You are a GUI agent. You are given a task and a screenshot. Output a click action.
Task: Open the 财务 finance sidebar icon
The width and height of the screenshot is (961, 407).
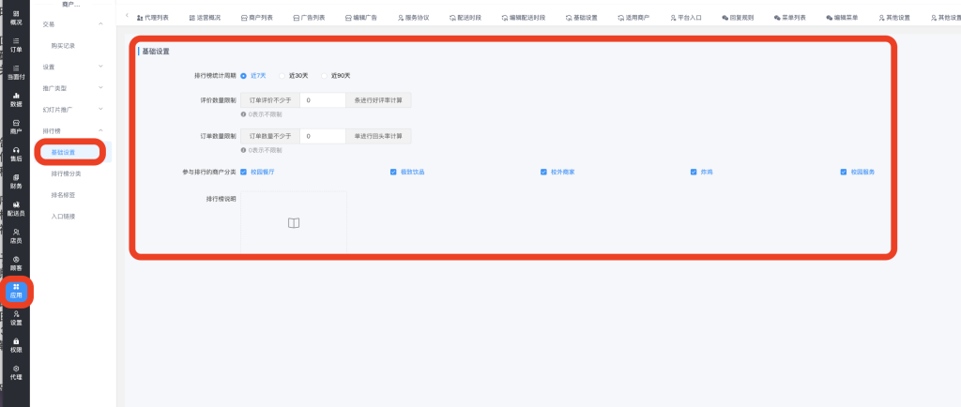coord(16,181)
